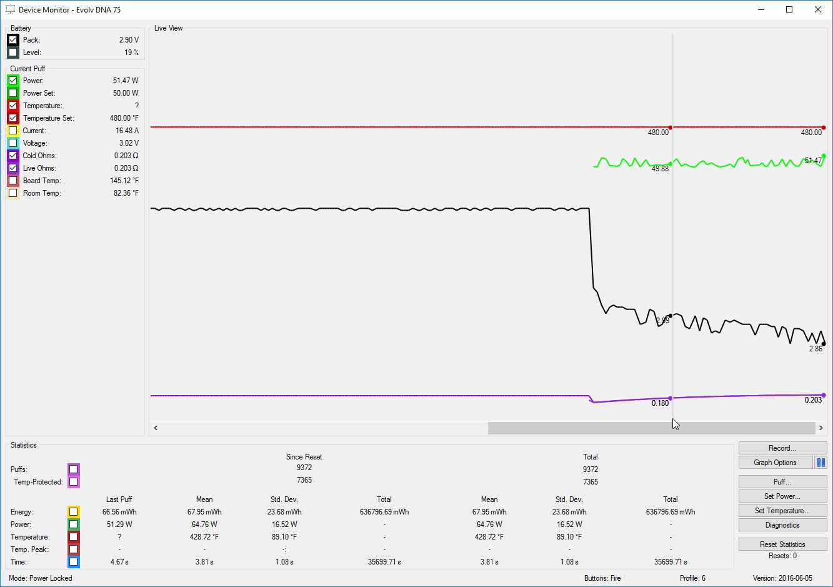Check the Time statistics checkbox
This screenshot has width=833, height=587.
pos(74,562)
